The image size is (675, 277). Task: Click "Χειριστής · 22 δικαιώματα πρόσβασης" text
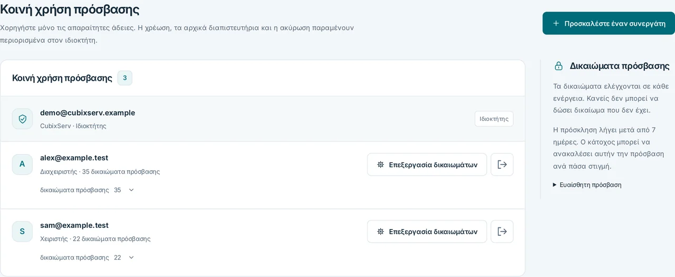coord(95,238)
